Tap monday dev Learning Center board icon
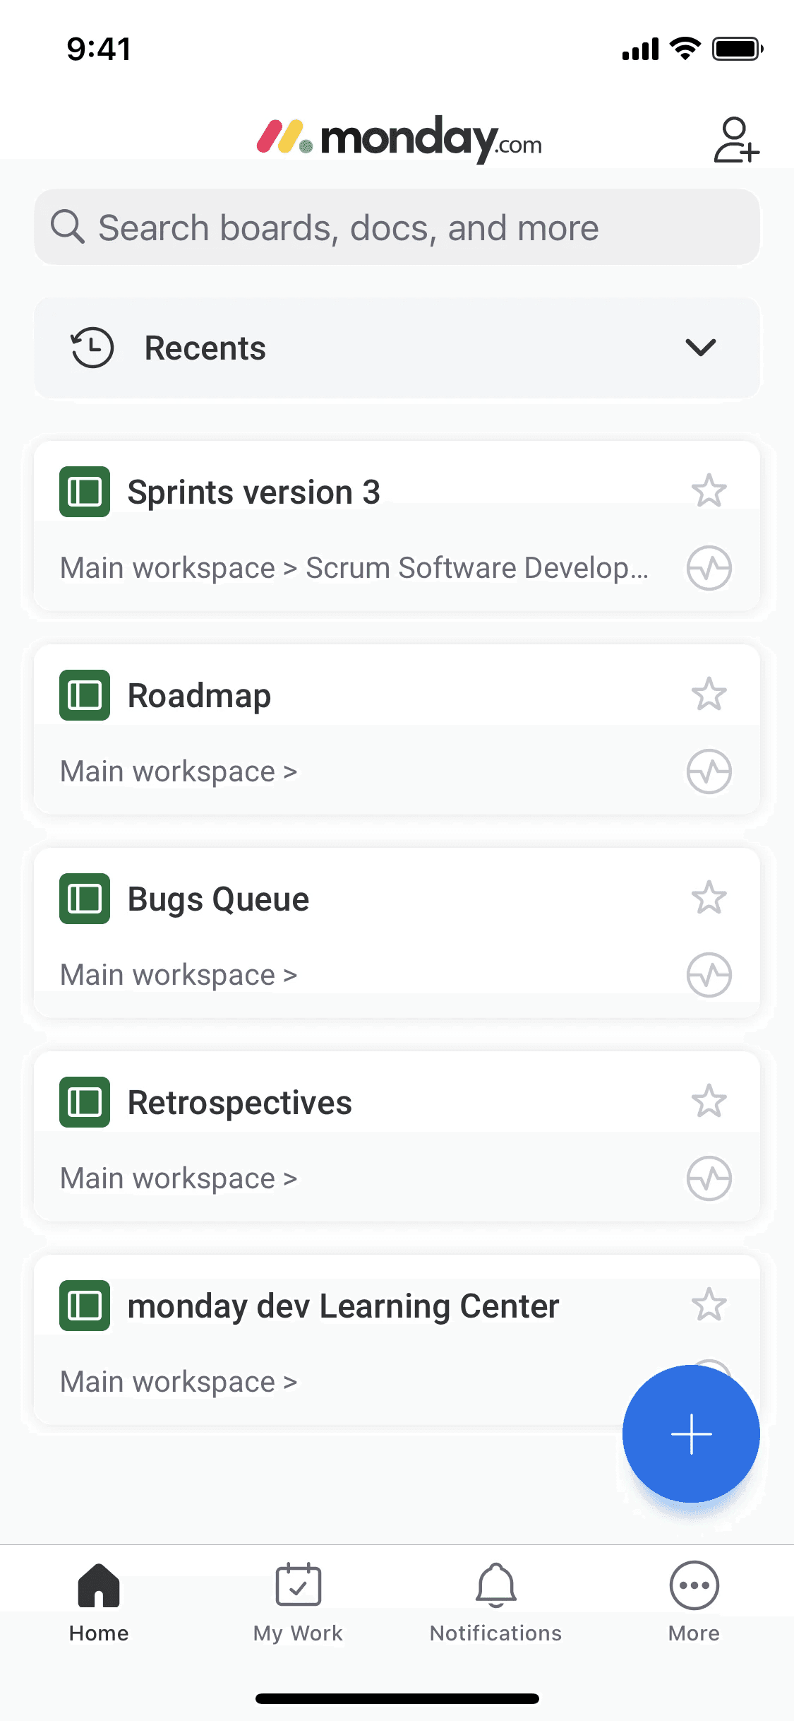Image resolution: width=794 pixels, height=1721 pixels. coord(85,1306)
